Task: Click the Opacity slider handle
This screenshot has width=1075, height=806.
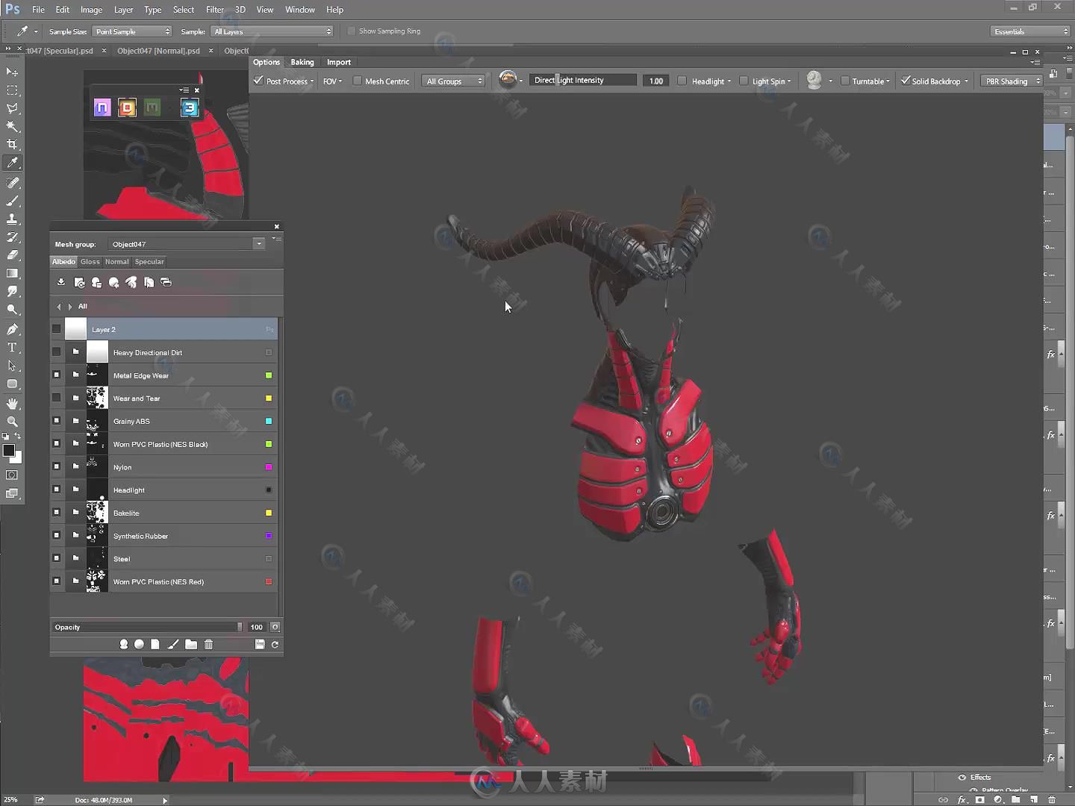Action: click(240, 627)
